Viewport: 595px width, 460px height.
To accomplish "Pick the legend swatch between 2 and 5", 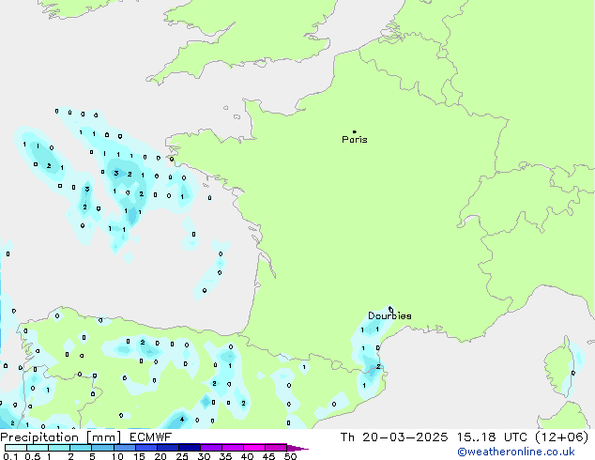I will point(81,448).
